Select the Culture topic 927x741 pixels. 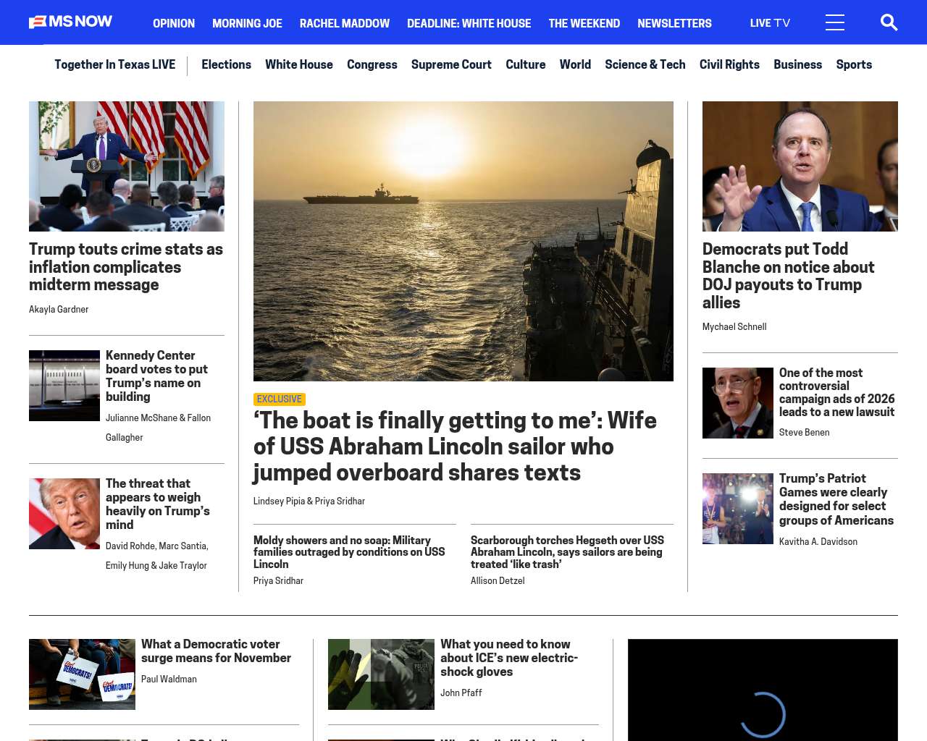[x=526, y=64]
